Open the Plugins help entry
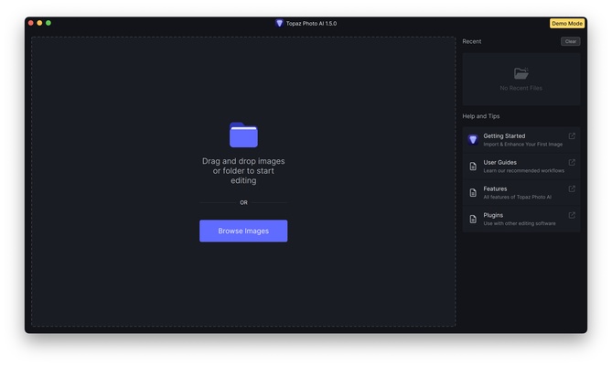 [x=494, y=216]
